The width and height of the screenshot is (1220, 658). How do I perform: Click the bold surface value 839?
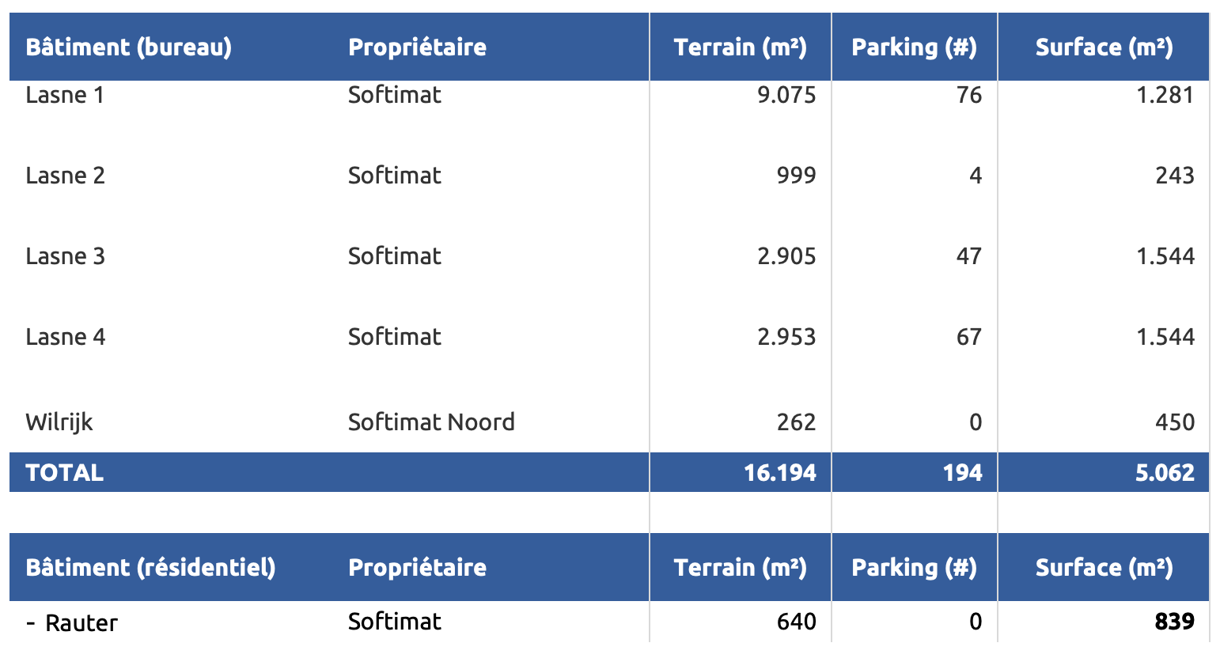(x=1174, y=622)
